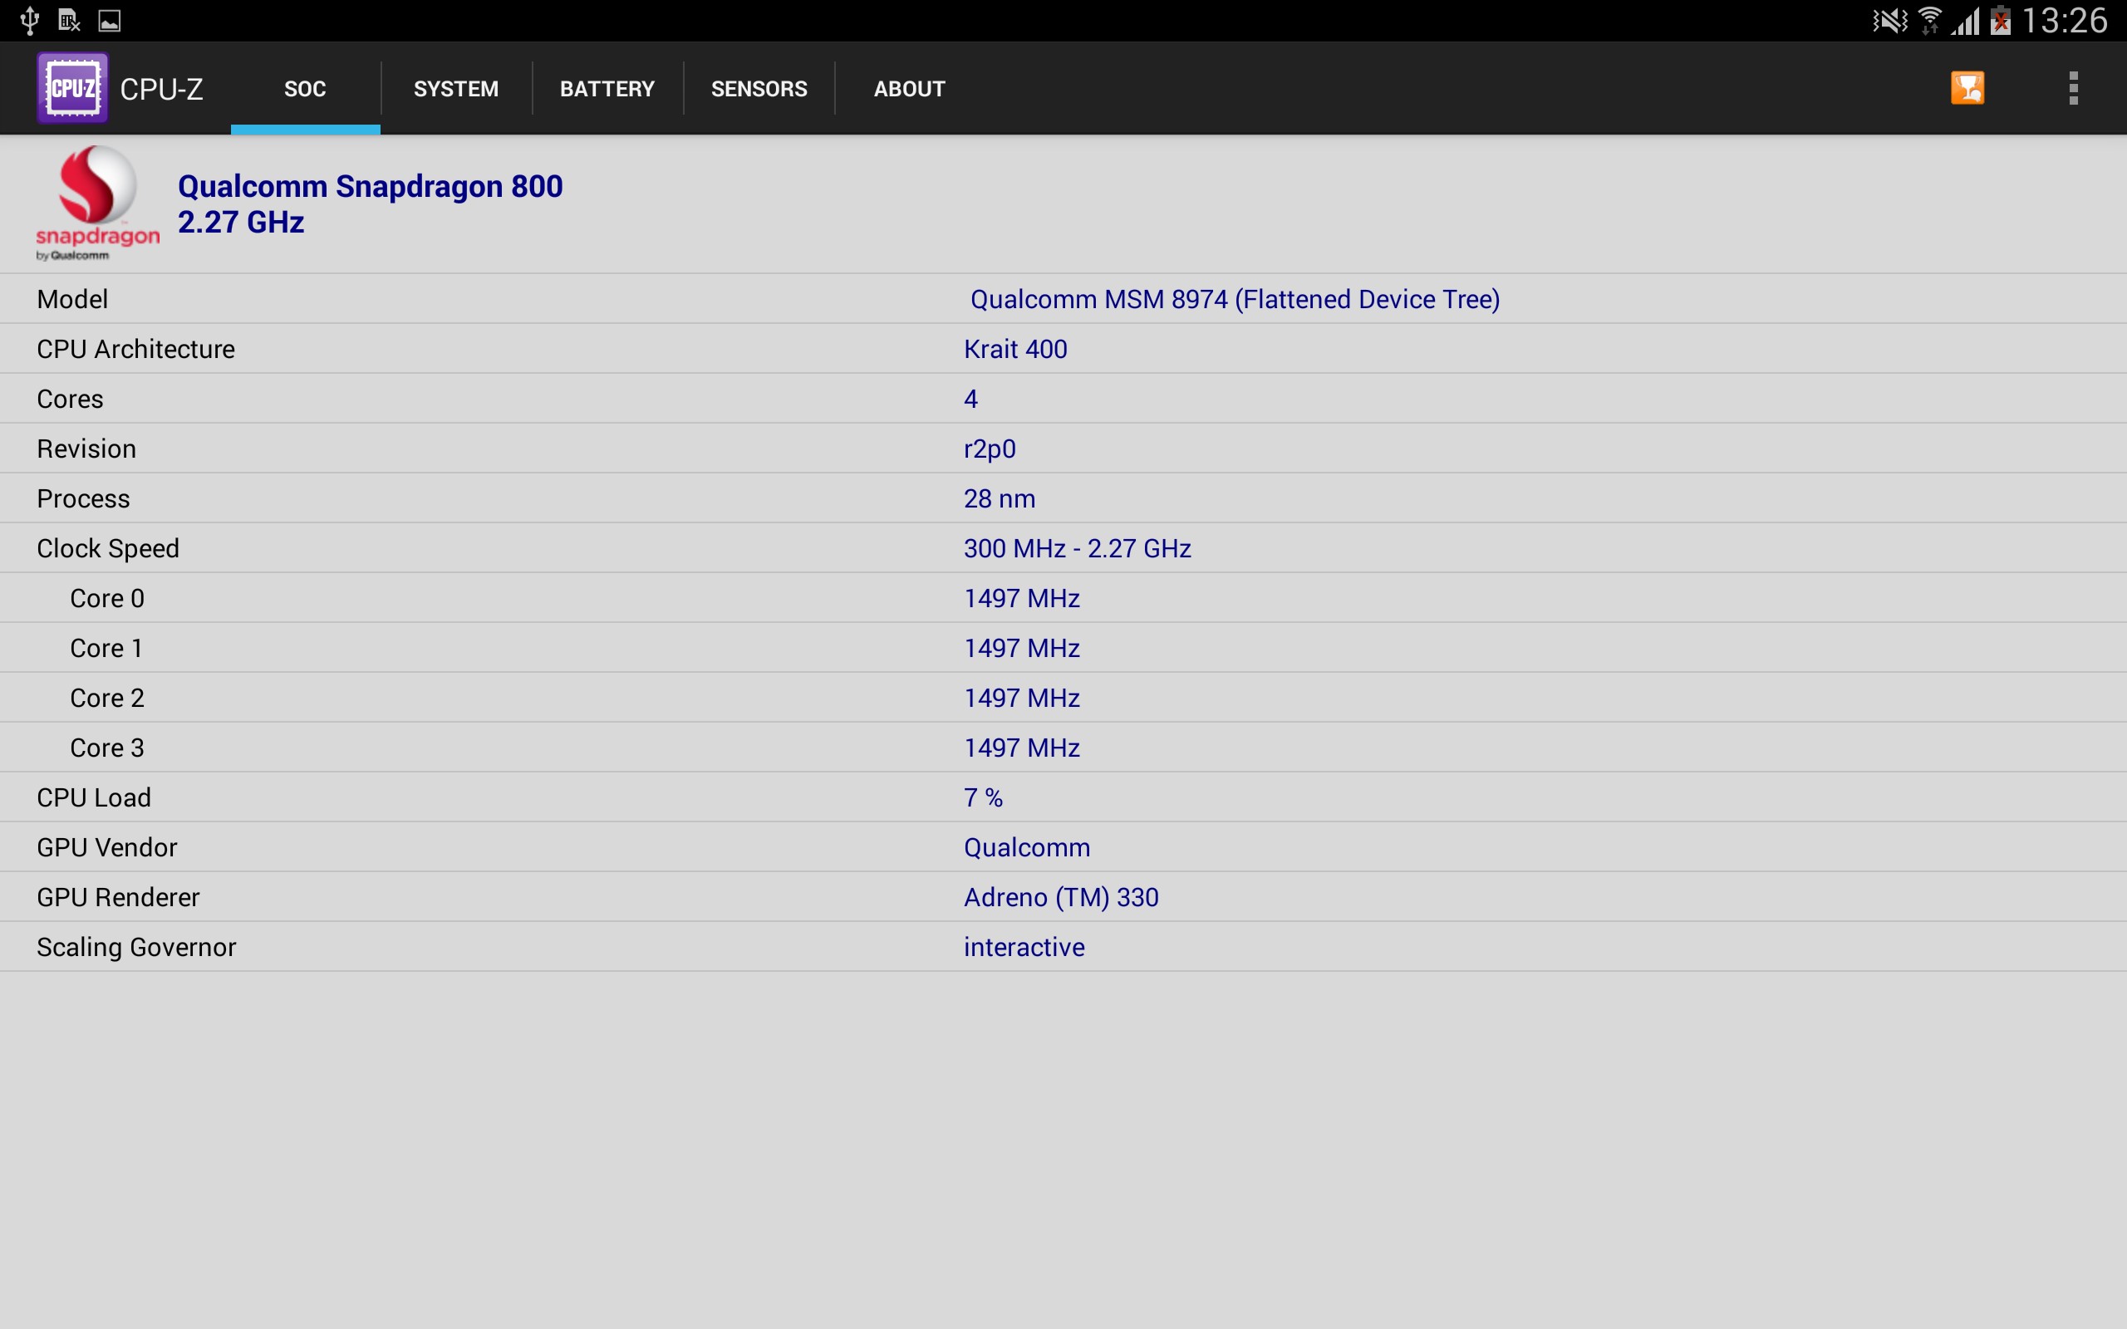Select the 7 % load value

pyautogui.click(x=984, y=797)
